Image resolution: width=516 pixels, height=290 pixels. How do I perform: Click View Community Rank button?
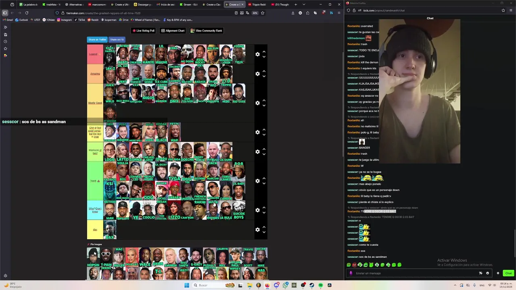click(x=206, y=31)
